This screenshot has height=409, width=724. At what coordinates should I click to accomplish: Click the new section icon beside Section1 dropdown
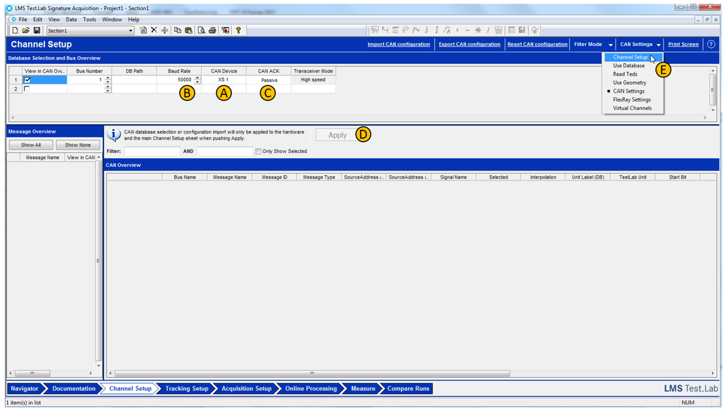coord(143,30)
